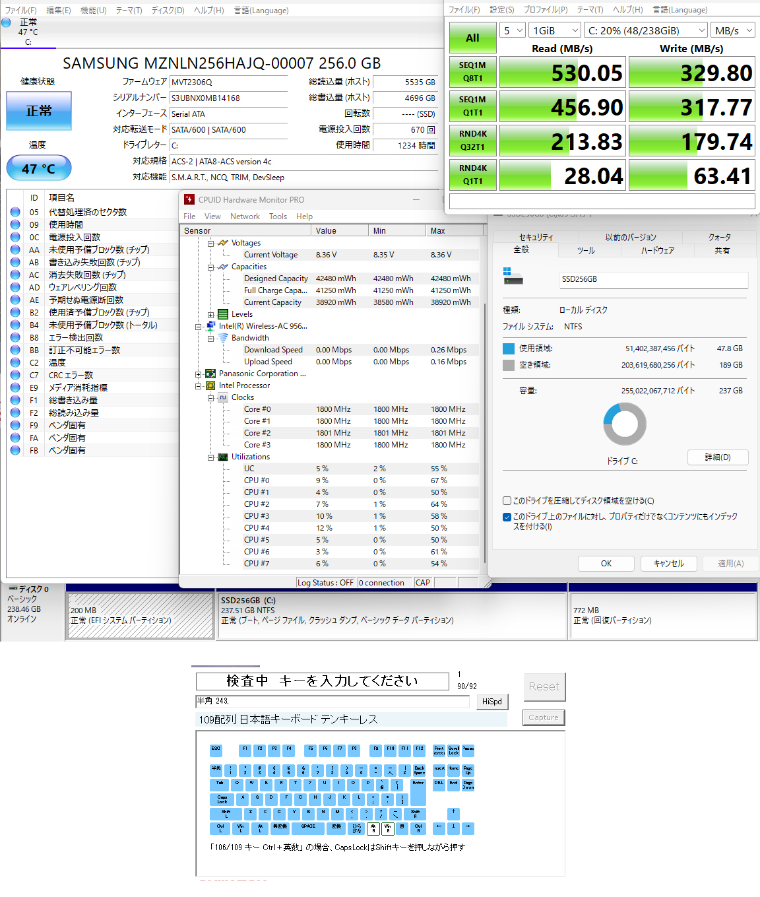This screenshot has height=897, width=760.
Task: Click the highlighted Alt R key
Action: point(373,828)
